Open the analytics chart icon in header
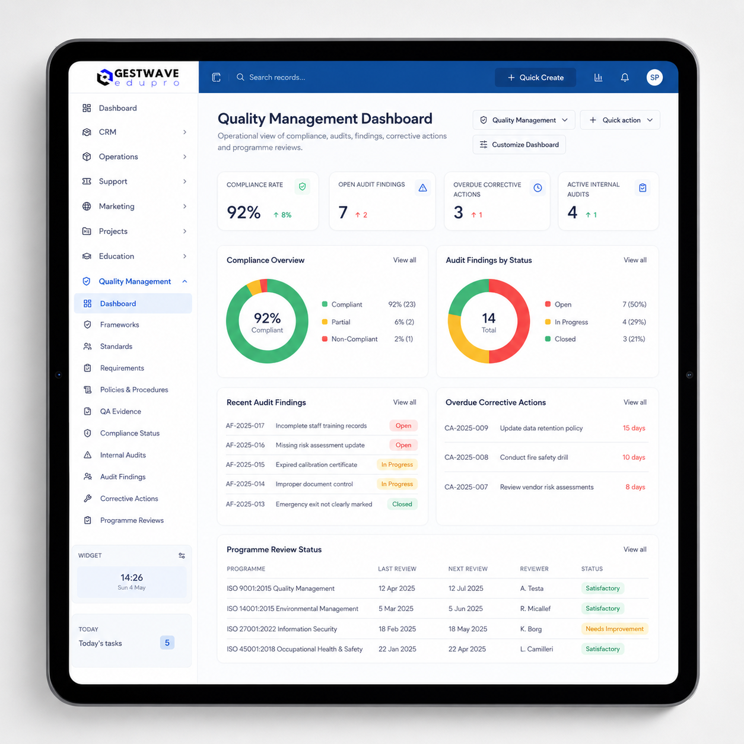Viewport: 744px width, 744px height. tap(598, 77)
